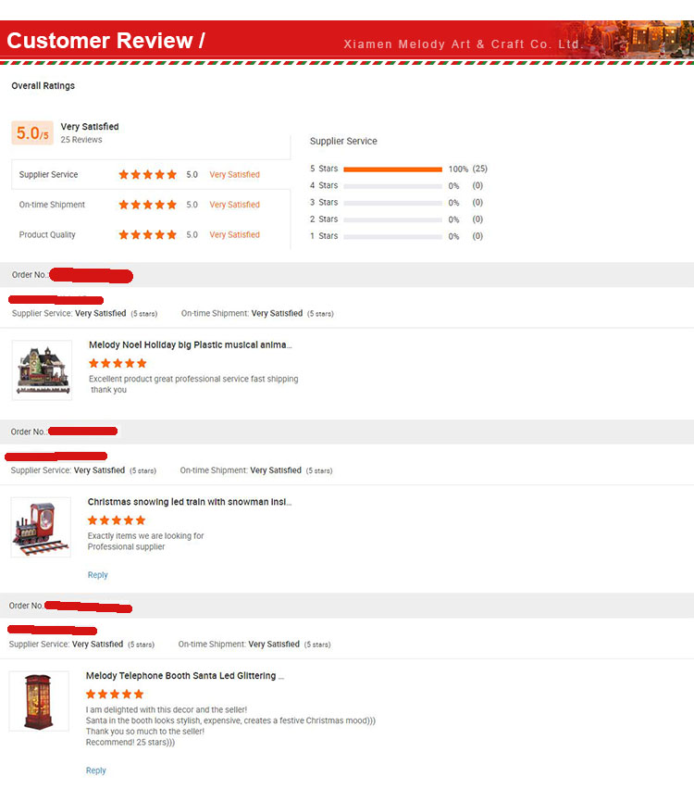694x789 pixels.
Task: Click the 4 Stars empty rating bar
Action: click(392, 186)
